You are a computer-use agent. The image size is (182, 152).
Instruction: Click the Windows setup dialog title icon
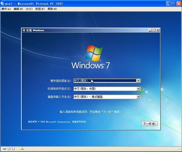(24, 30)
